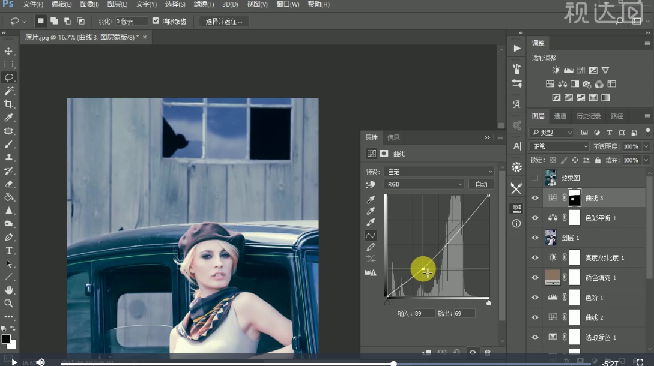Select the Horizontal Type tool
This screenshot has width=654, height=366.
click(x=8, y=251)
